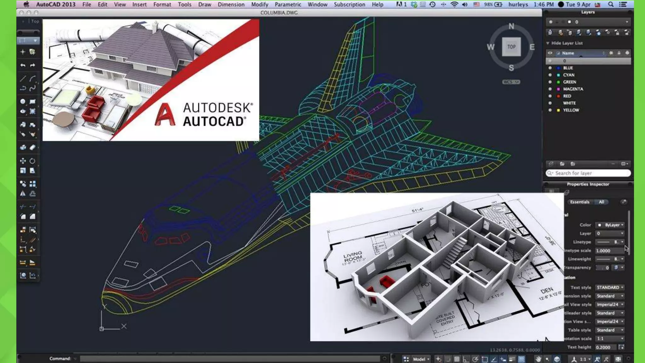645x363 pixels.
Task: Toggle Ortho mode in status bar
Action: click(x=465, y=359)
